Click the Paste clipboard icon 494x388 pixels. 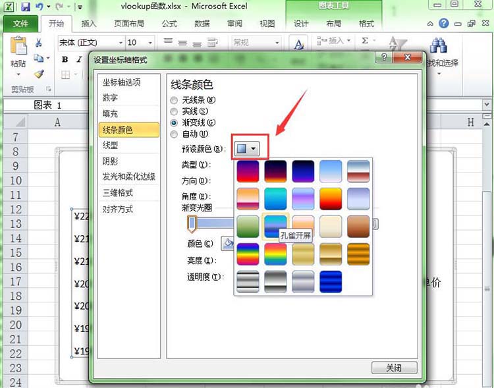coord(18,45)
